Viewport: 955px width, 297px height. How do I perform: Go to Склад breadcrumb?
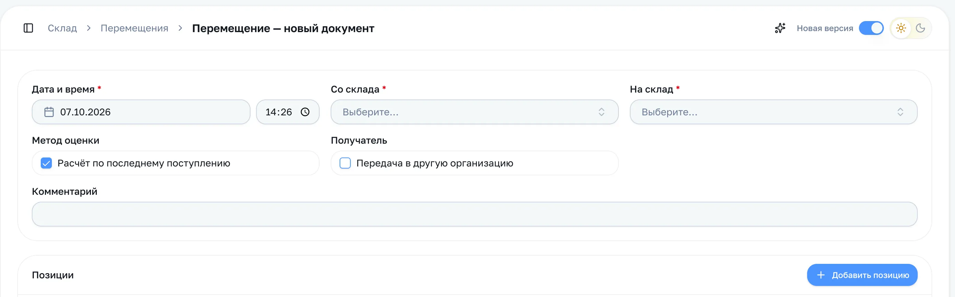(x=62, y=28)
